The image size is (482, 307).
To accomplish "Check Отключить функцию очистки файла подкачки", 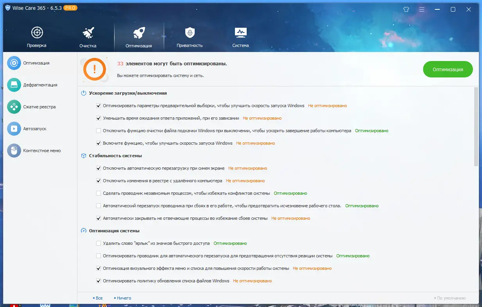I will pyautogui.click(x=99, y=131).
